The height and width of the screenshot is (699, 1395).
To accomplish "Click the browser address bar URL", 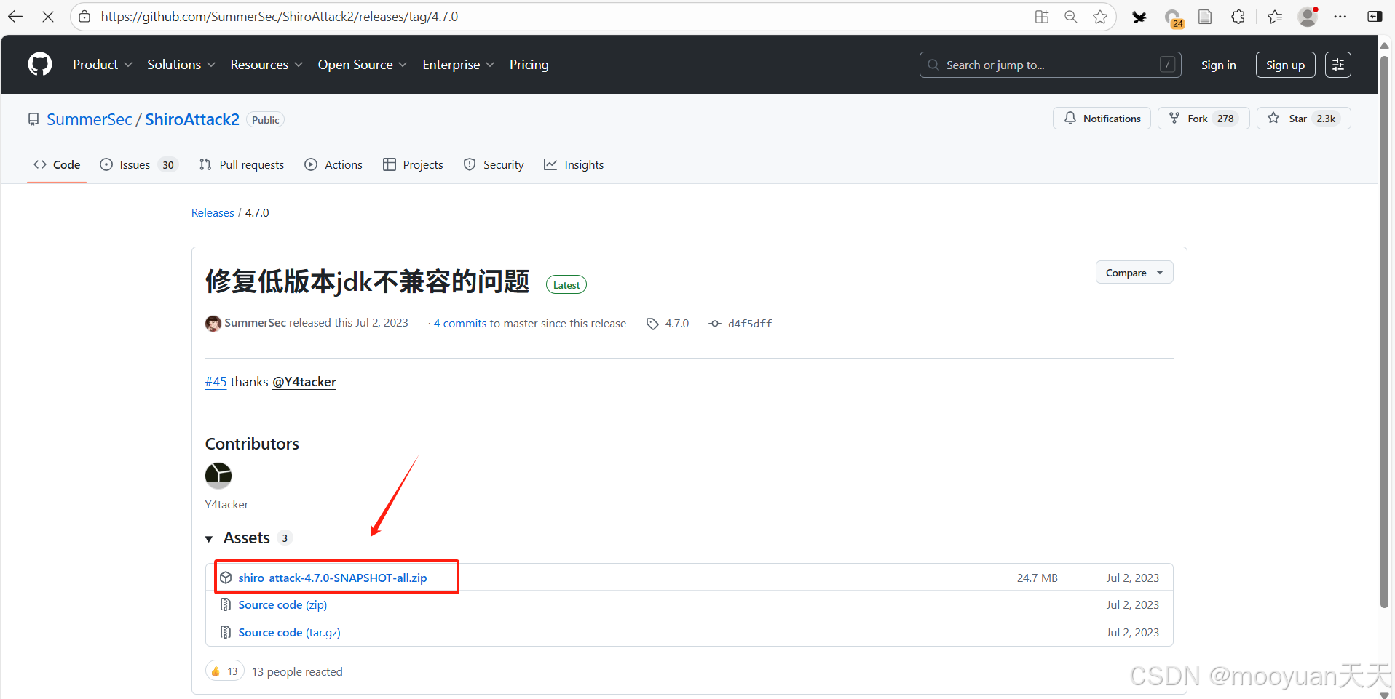I will [280, 17].
